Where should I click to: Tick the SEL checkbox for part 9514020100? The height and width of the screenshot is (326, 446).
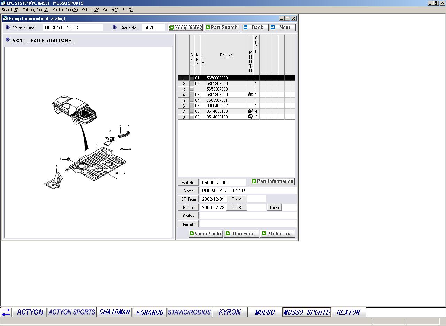(x=192, y=117)
